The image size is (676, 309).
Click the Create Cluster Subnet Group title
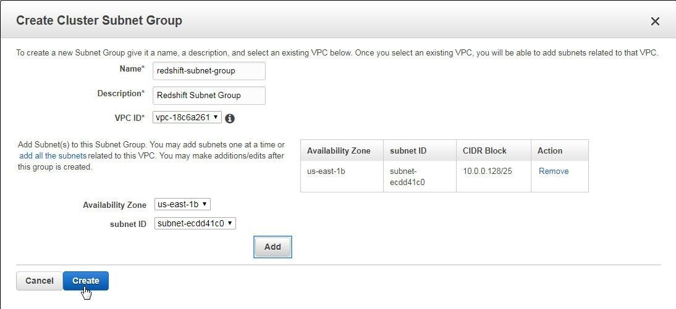click(99, 20)
